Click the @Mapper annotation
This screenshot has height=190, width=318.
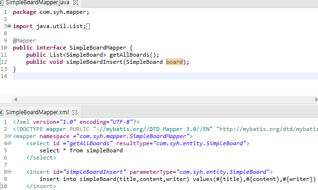(x=24, y=40)
